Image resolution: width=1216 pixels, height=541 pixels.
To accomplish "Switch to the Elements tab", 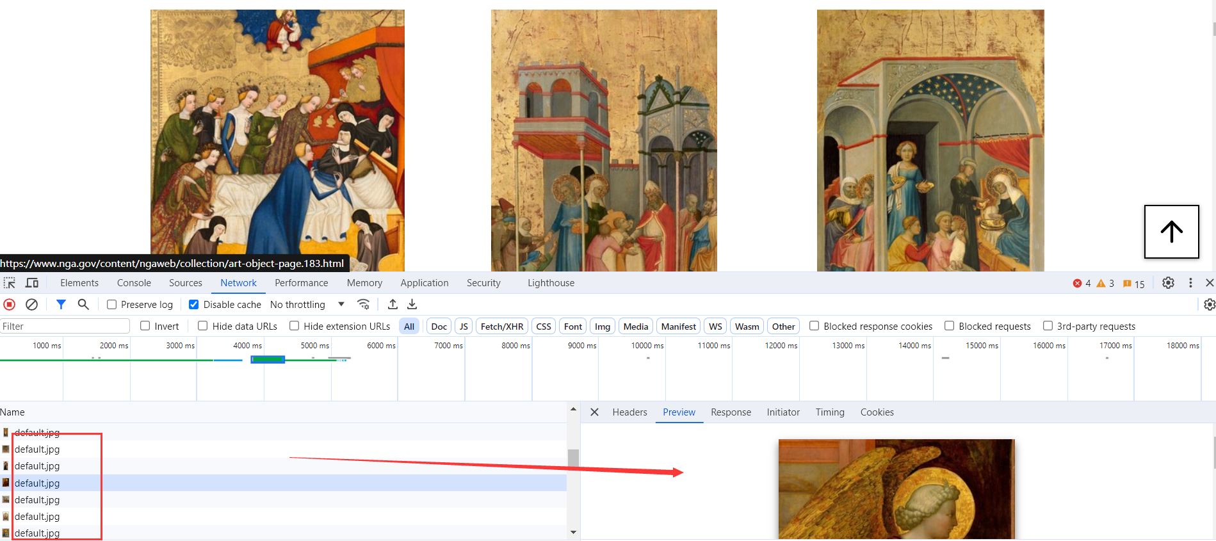I will coord(79,283).
